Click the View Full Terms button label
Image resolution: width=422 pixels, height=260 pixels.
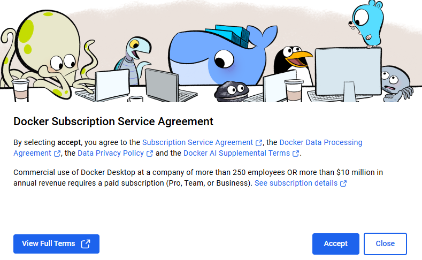(49, 244)
